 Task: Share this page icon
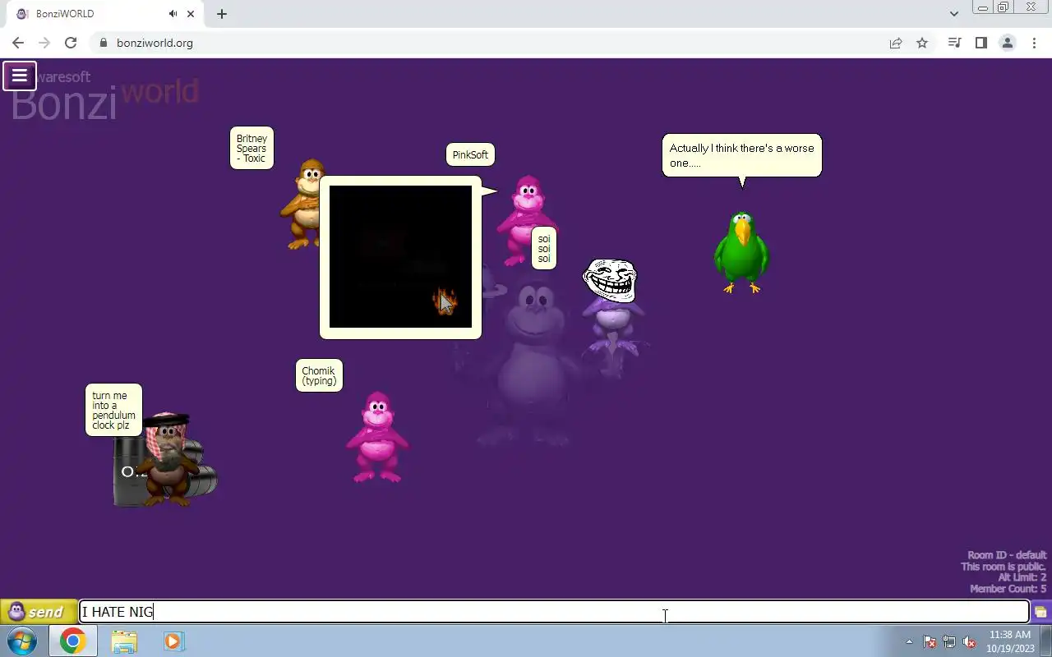[896, 43]
